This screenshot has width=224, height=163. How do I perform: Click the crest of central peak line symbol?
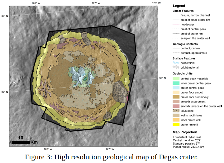[x=176, y=29]
